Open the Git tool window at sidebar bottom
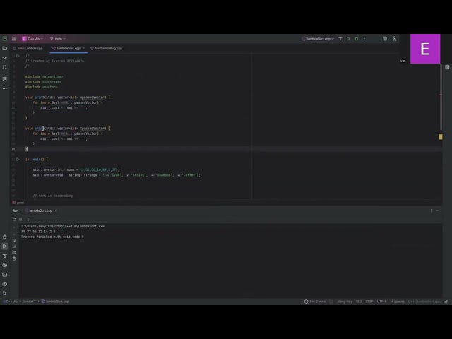Viewport: 452px width, 339px height. click(x=5, y=293)
